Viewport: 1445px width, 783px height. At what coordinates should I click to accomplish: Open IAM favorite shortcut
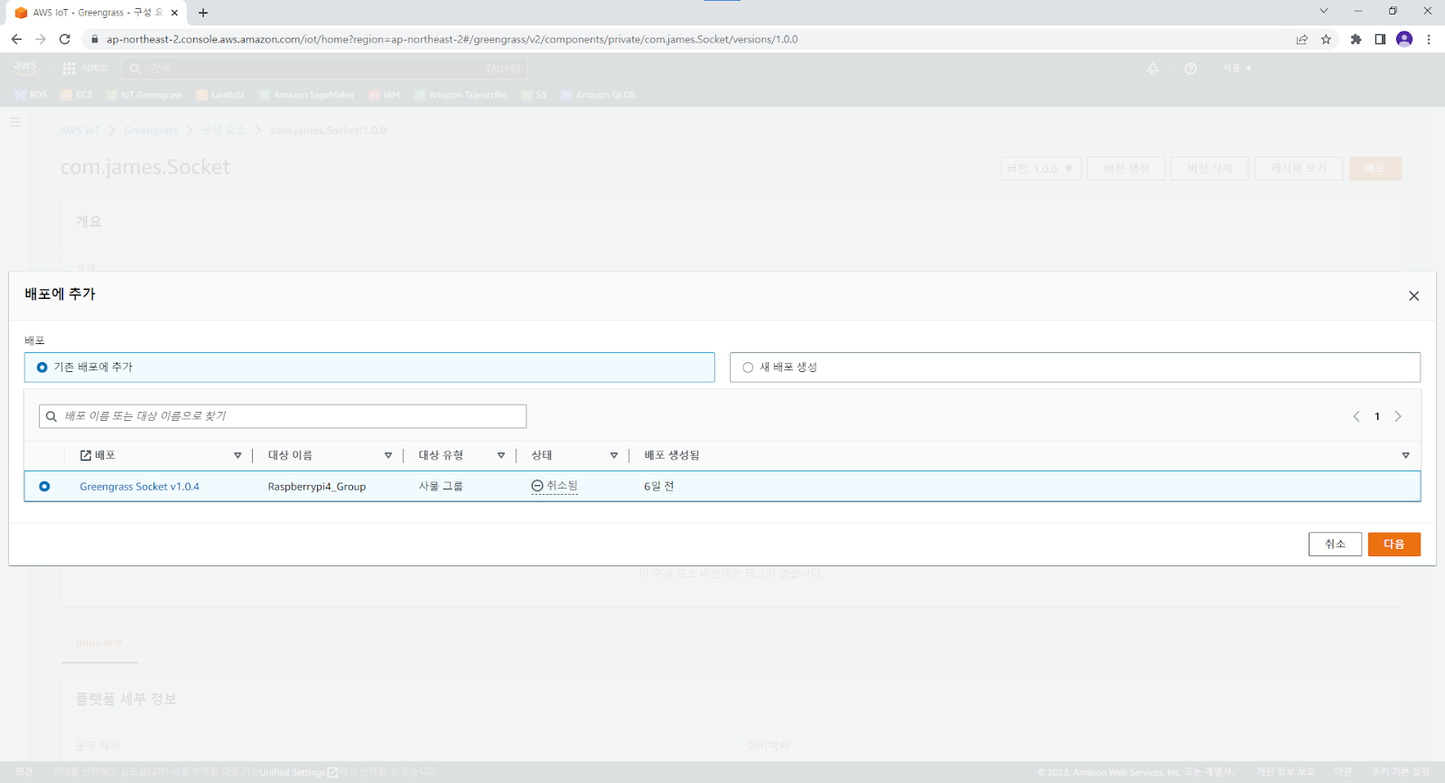coord(384,95)
